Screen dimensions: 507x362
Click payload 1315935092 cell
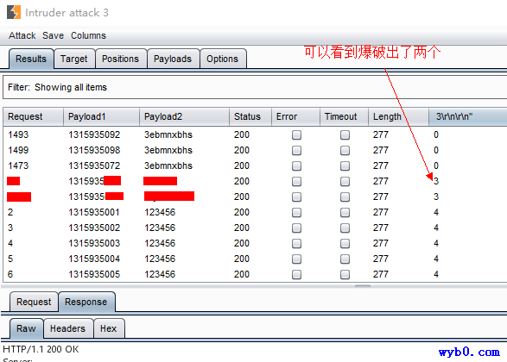(x=94, y=134)
